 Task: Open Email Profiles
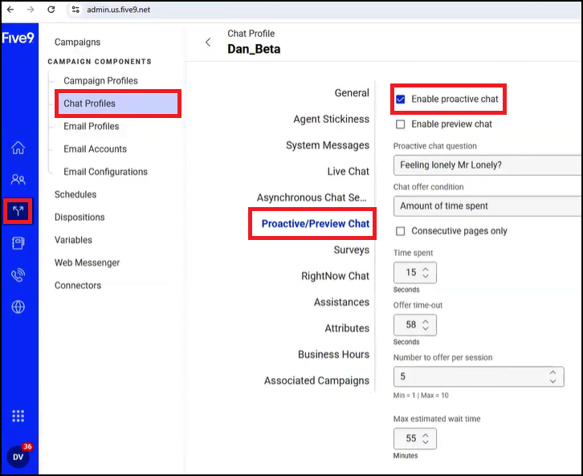click(91, 126)
